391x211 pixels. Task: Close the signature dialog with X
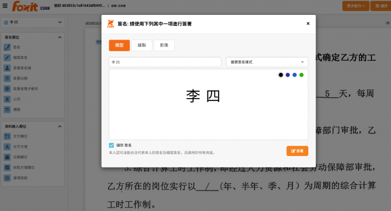pyautogui.click(x=308, y=24)
